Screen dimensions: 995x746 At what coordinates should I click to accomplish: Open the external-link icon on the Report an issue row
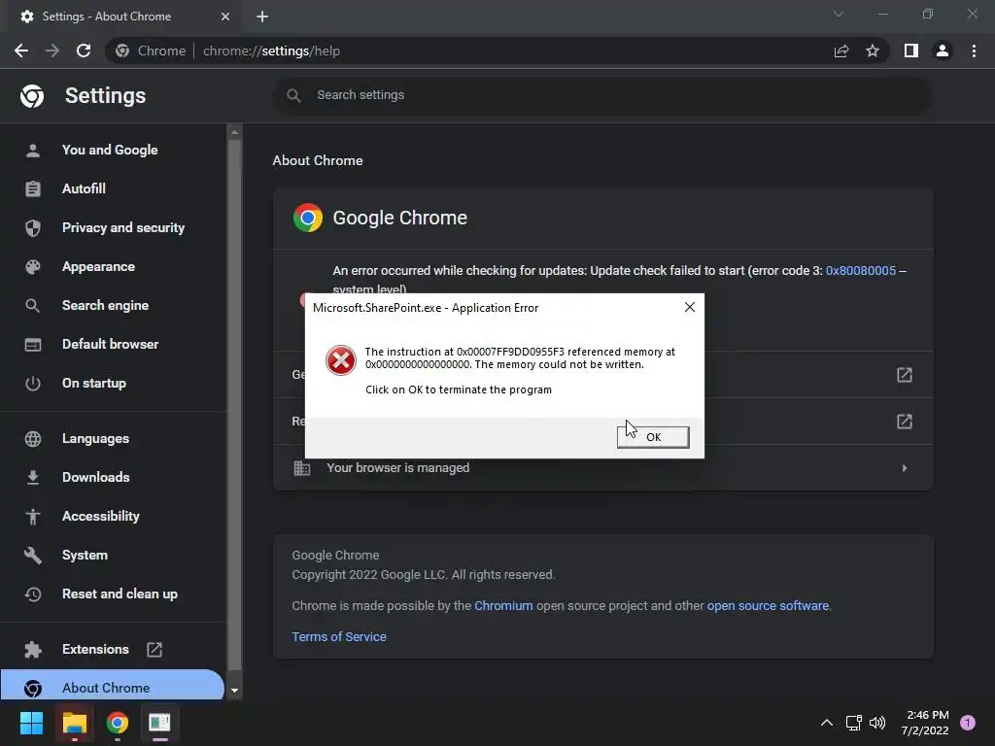905,422
